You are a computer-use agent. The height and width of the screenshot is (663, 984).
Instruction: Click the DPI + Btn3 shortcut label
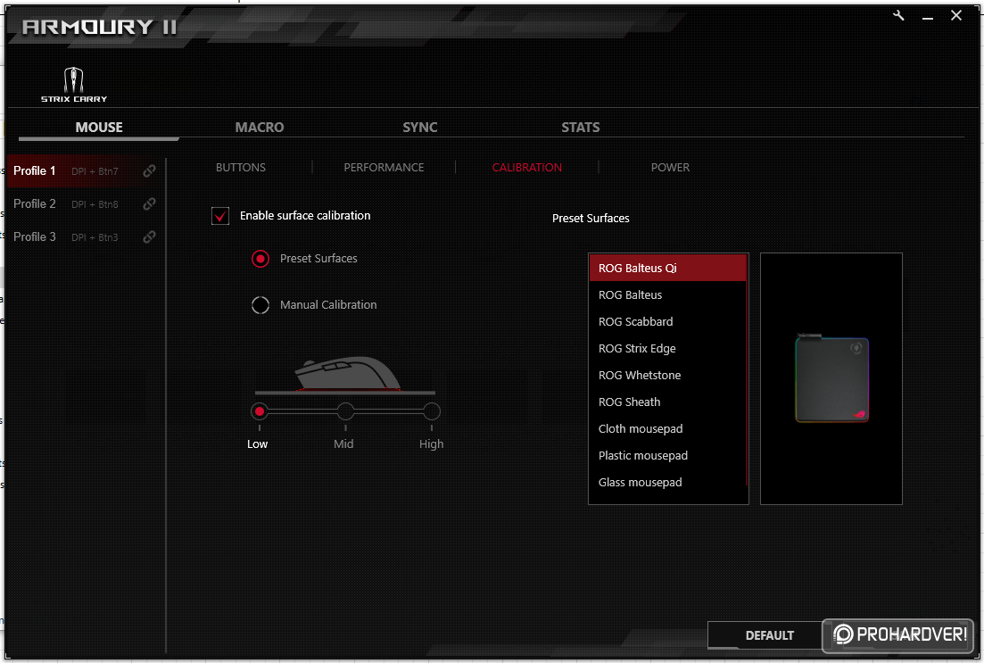(95, 237)
